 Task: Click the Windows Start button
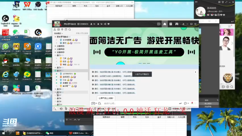point(3,133)
